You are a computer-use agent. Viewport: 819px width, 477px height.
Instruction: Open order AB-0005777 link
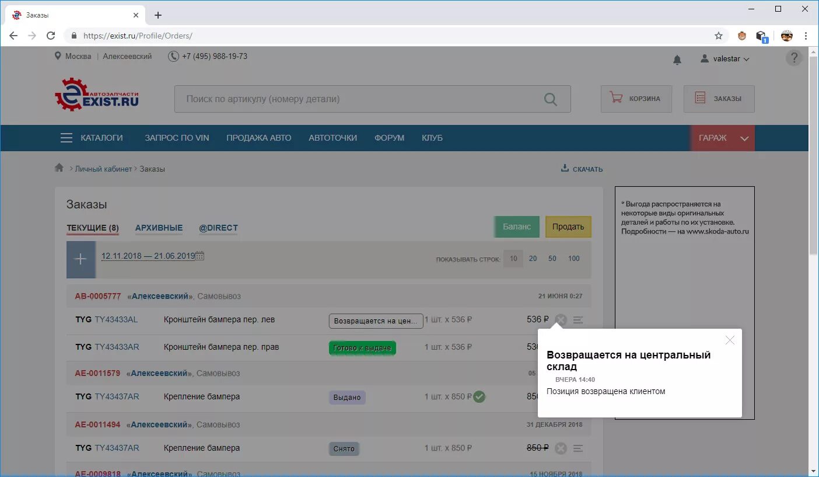point(97,296)
